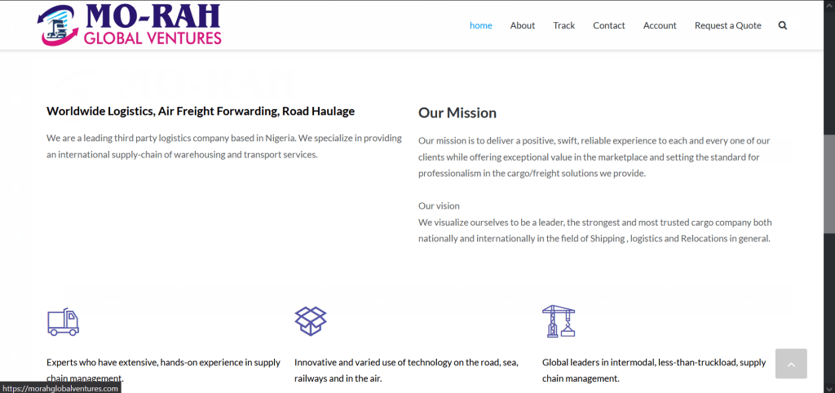Click the 'leading third party logistics' paragraph
Viewport: 835px width, 393px height.
pyautogui.click(x=223, y=146)
